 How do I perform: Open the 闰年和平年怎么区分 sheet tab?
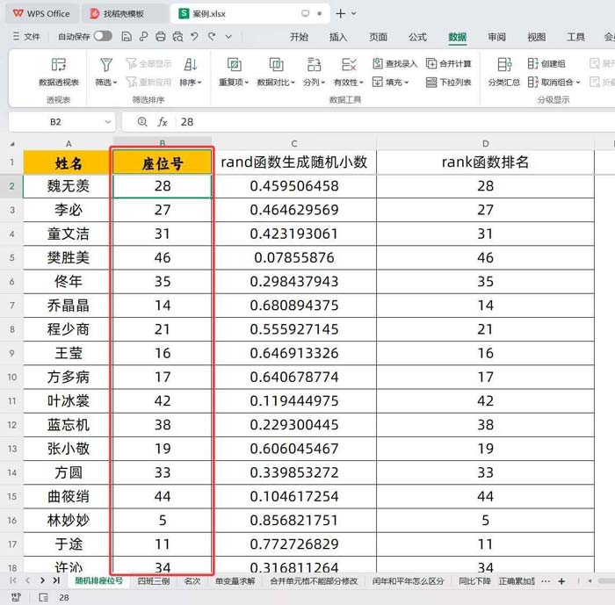click(x=408, y=581)
